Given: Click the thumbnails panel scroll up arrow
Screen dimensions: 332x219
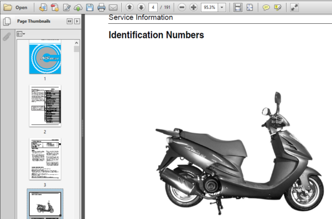Looking at the screenshot, I should pyautogui.click(x=76, y=43).
